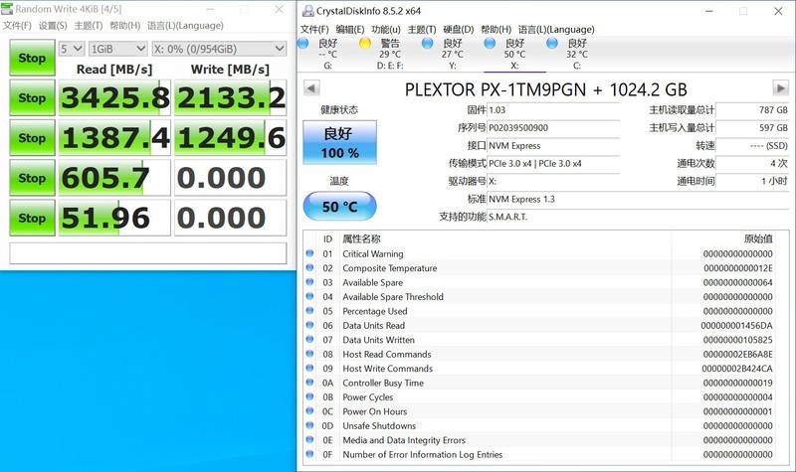This screenshot has width=796, height=472.
Task: Open the 1GiB test size dropdown
Action: coord(115,48)
